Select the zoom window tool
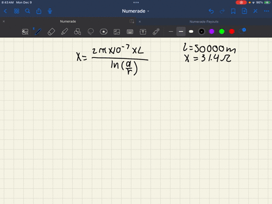The height and width of the screenshot is (204, 272). point(25,32)
